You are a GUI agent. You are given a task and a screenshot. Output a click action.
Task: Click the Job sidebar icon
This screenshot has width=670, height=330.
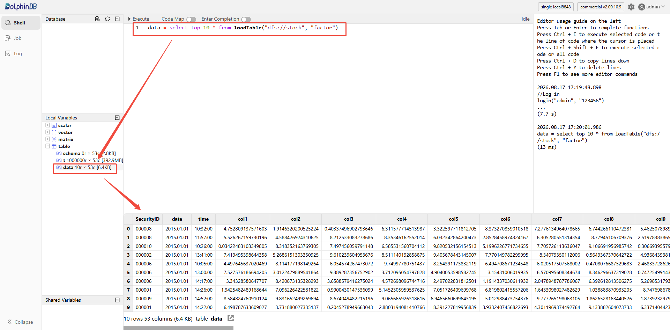pyautogui.click(x=8, y=38)
